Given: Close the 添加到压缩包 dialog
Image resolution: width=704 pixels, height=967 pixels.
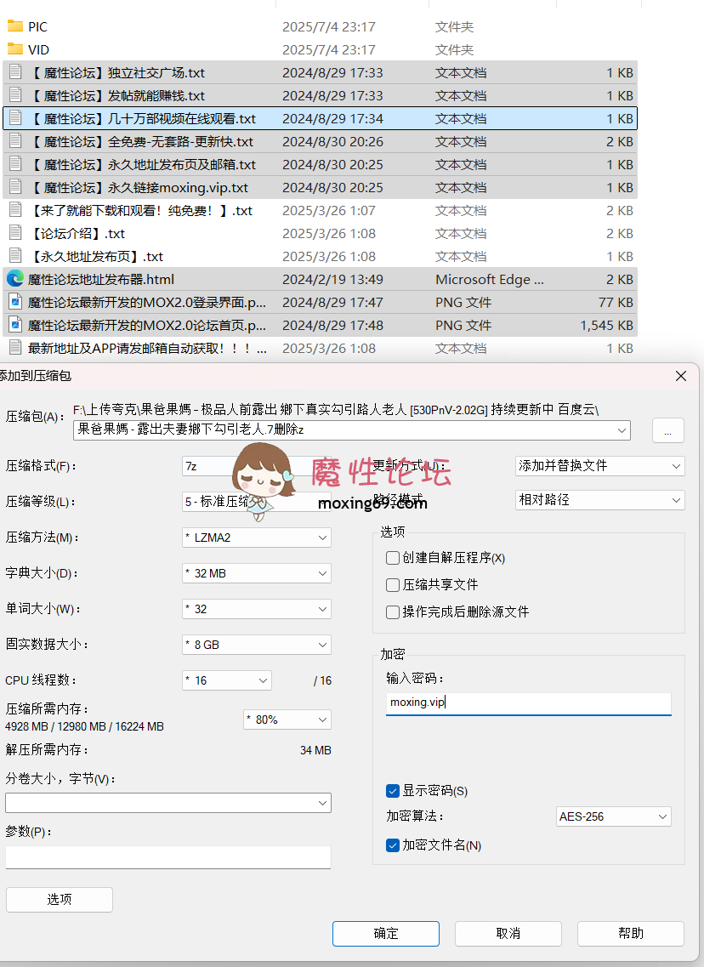Looking at the screenshot, I should click(680, 376).
